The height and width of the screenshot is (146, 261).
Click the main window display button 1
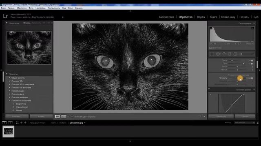pyautogui.click(x=4, y=122)
